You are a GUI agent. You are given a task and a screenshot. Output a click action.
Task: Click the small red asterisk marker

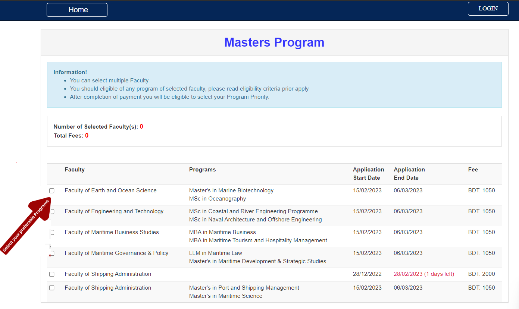pos(50,256)
